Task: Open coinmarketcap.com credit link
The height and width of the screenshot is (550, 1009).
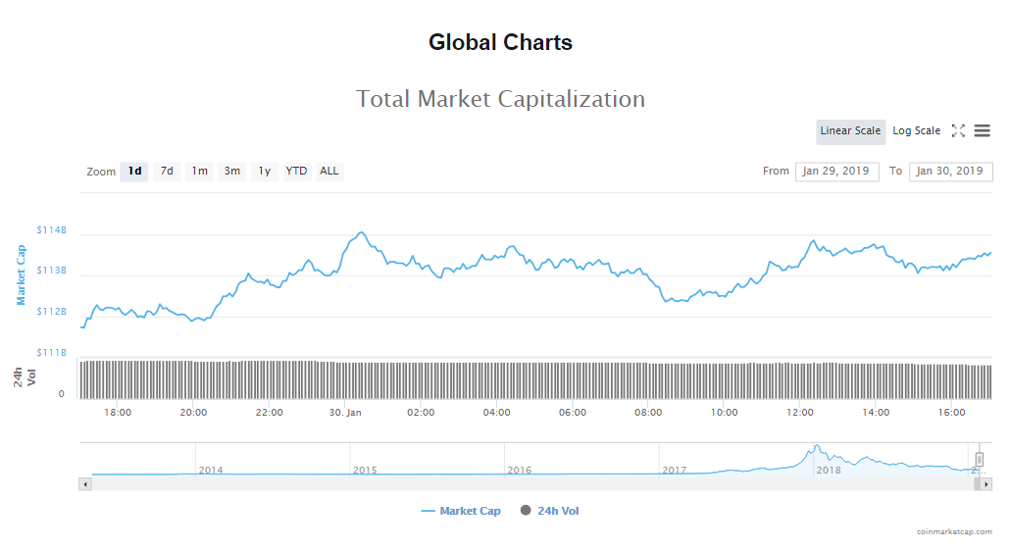Action: point(954,532)
